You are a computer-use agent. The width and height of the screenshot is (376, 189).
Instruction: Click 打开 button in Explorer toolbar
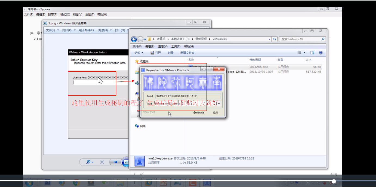tap(156, 53)
